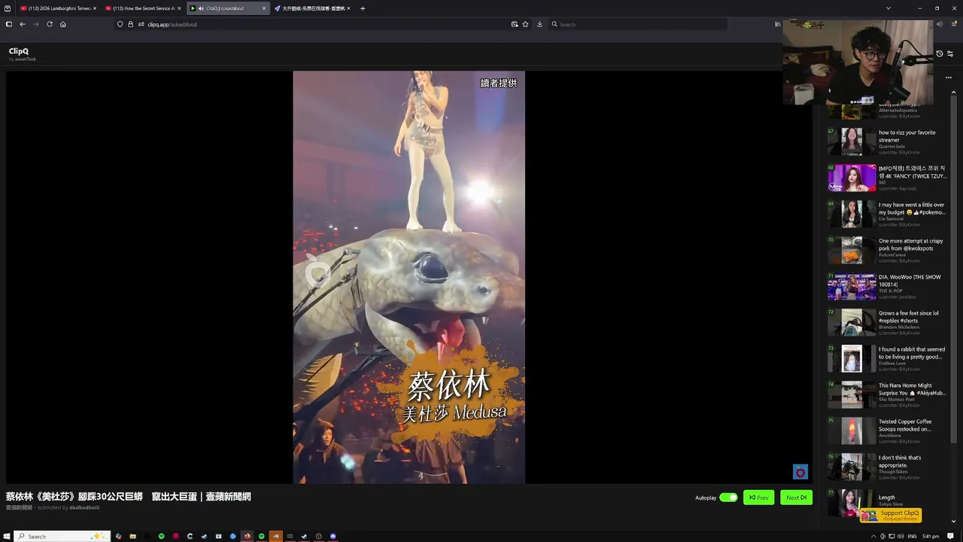Reload the page with the refresh icon

(x=50, y=24)
